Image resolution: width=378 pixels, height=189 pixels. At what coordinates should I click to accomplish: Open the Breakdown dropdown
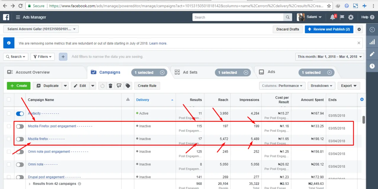point(321,86)
